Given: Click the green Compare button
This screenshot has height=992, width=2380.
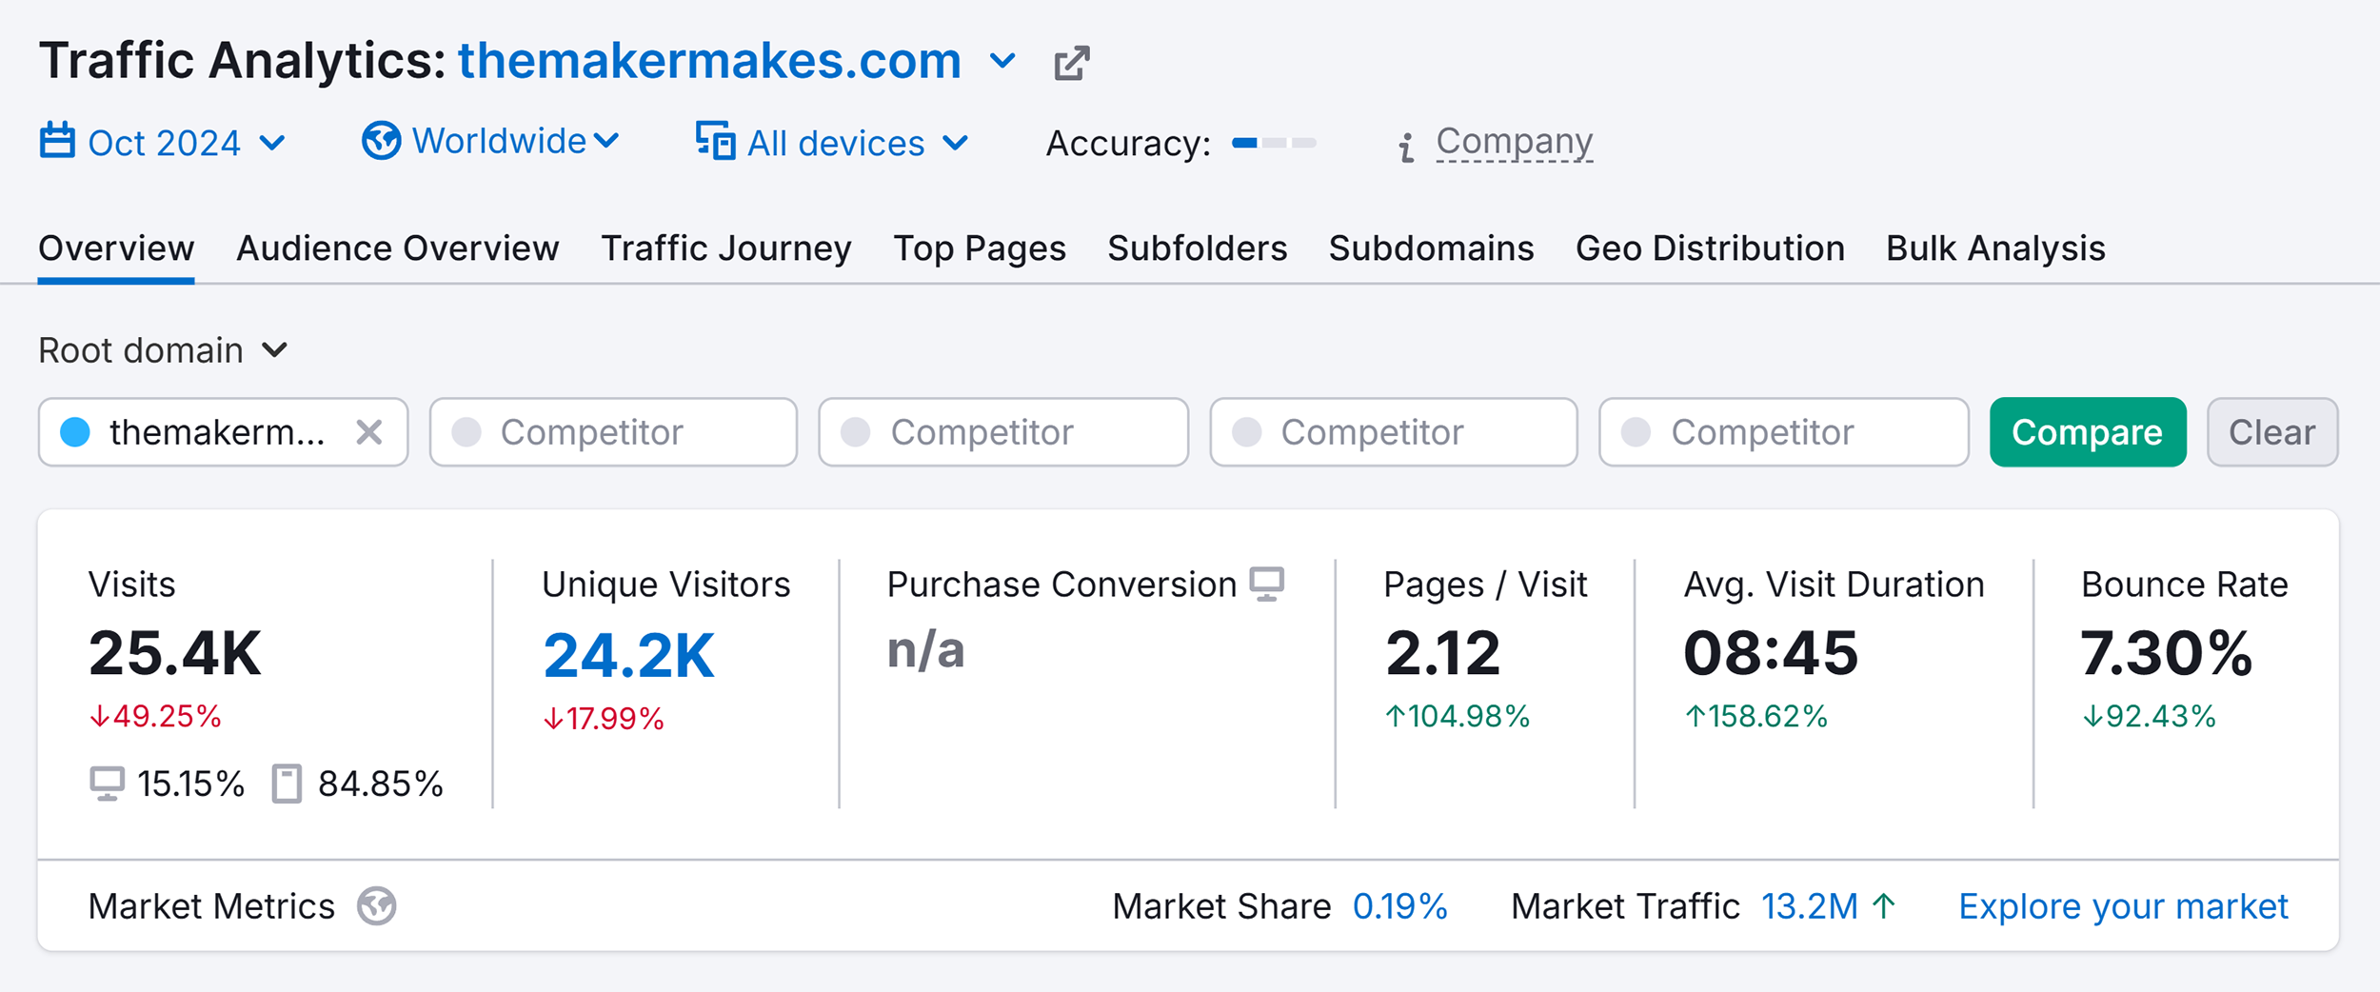Looking at the screenshot, I should point(2088,432).
